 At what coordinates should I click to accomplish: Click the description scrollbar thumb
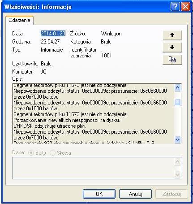178,103
